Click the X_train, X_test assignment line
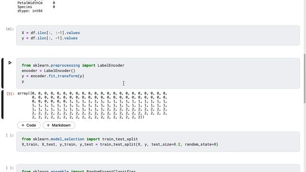 pyautogui.click(x=120, y=144)
